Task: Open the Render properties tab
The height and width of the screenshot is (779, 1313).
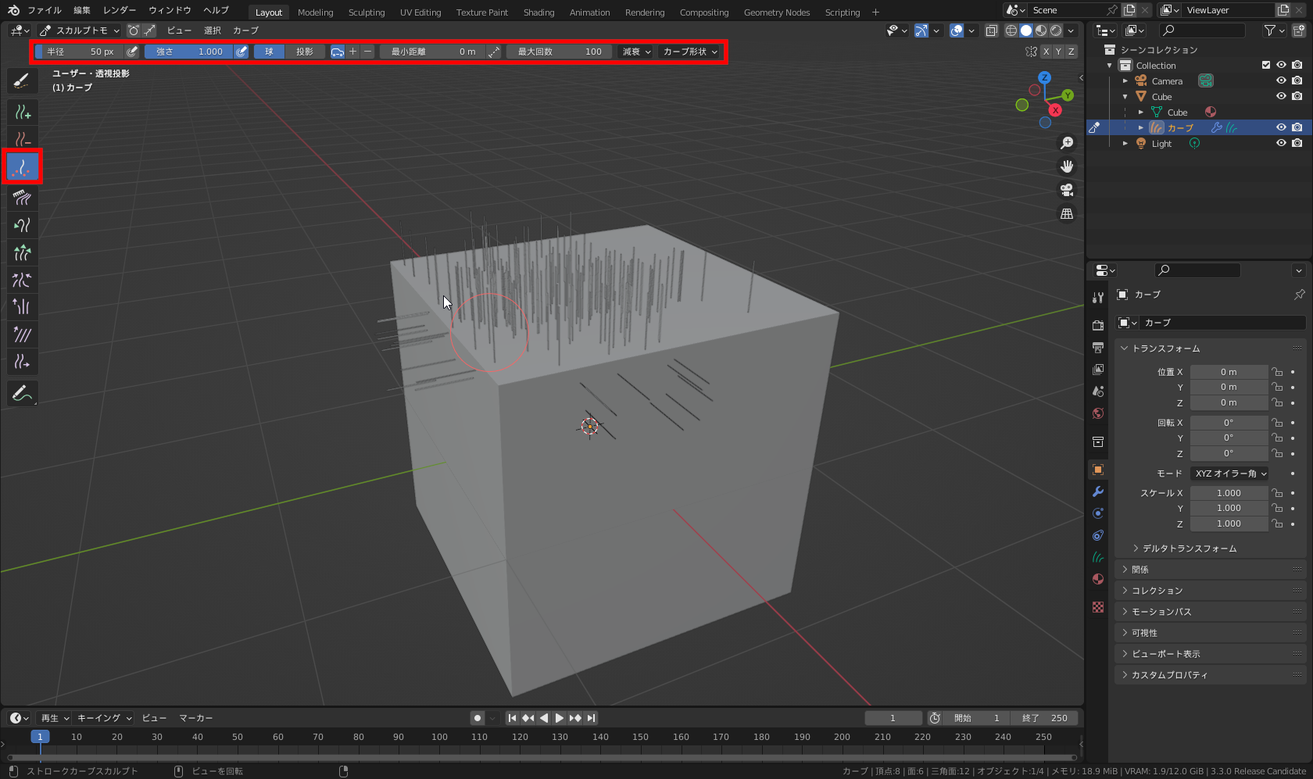Action: (x=1098, y=325)
